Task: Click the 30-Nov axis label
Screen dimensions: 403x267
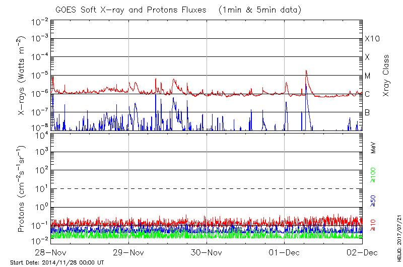Action: point(207,252)
